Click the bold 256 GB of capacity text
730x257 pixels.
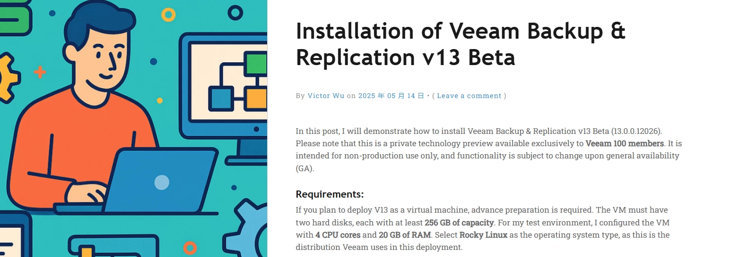coord(459,223)
